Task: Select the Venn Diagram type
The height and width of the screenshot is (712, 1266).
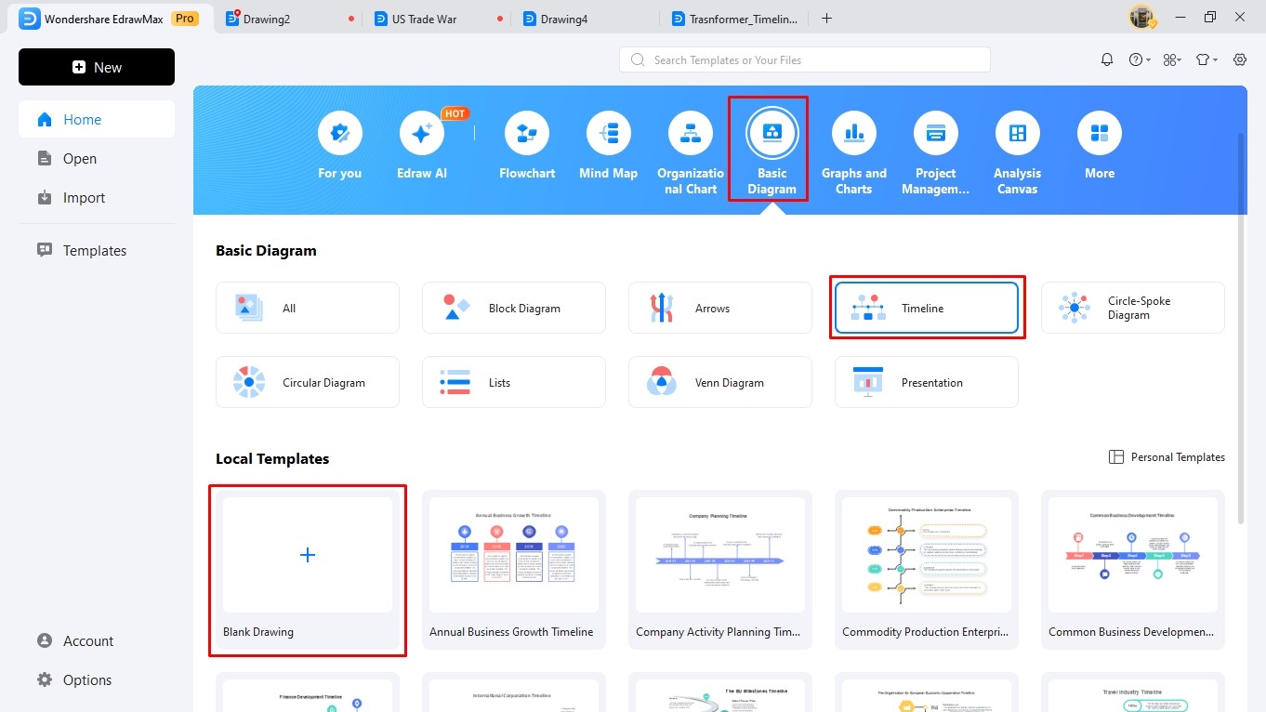Action: 720,382
